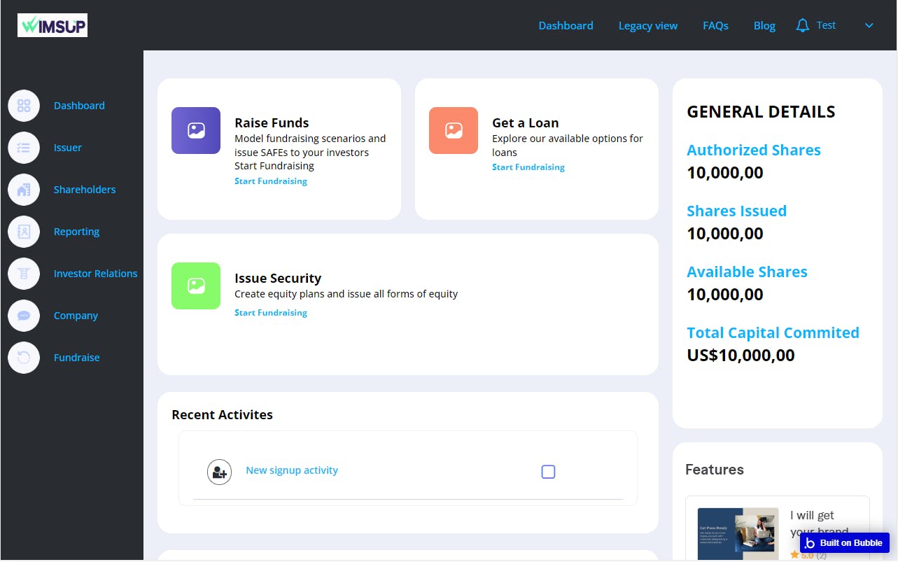The height and width of the screenshot is (562, 898).
Task: Click sidebar Dashboard grid icon
Action: tap(24, 106)
